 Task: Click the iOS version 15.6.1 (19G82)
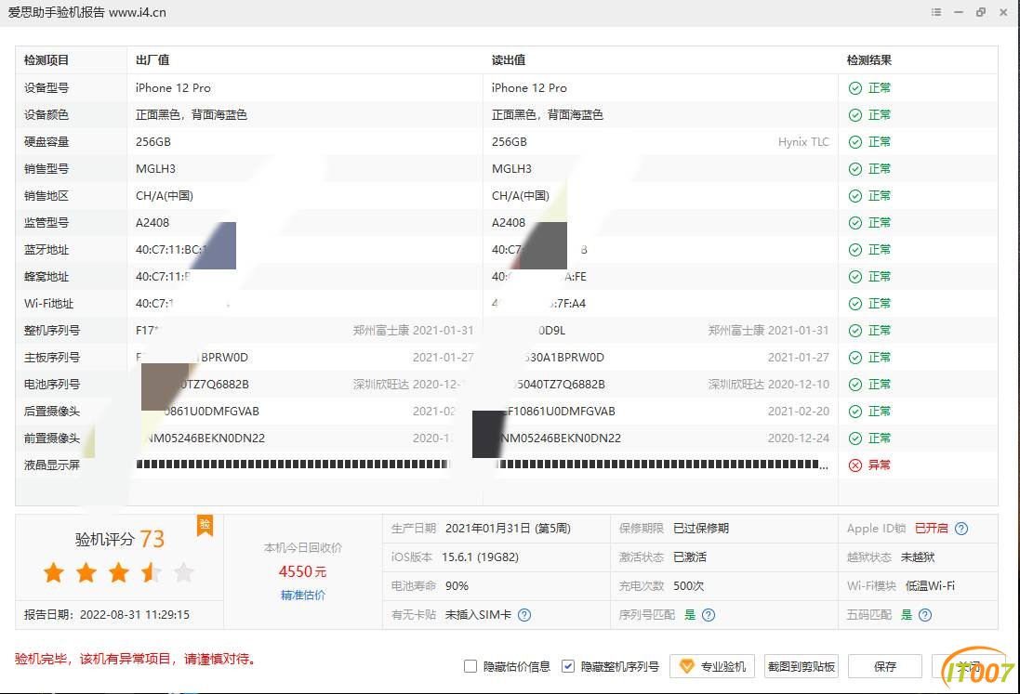[480, 557]
